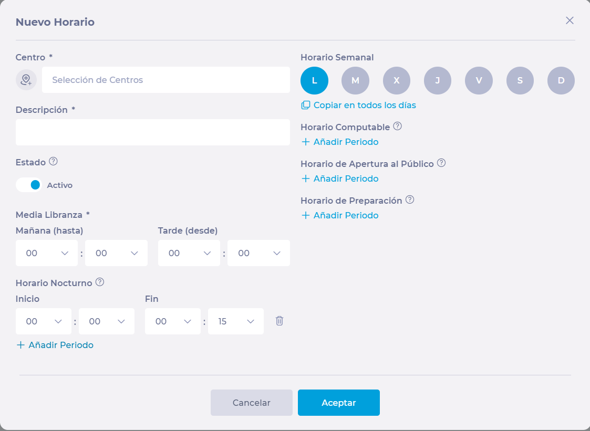
Task: Add period under Horario Computable
Action: click(340, 142)
